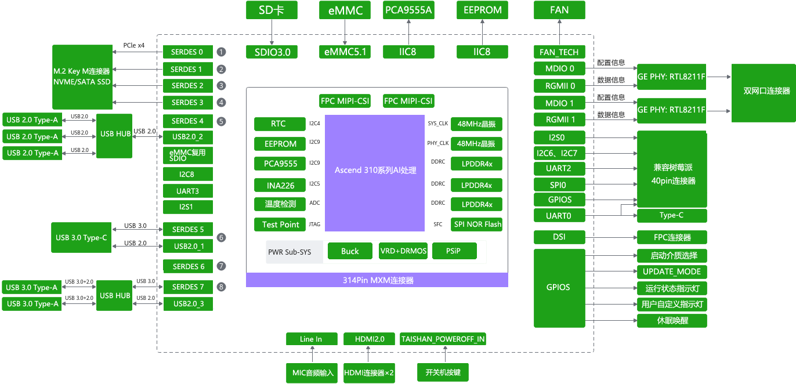
Task: Click the RGMII 0 block
Action: click(x=559, y=86)
